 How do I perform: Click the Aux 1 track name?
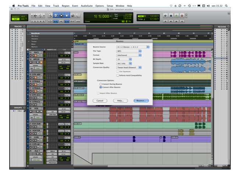37,151
